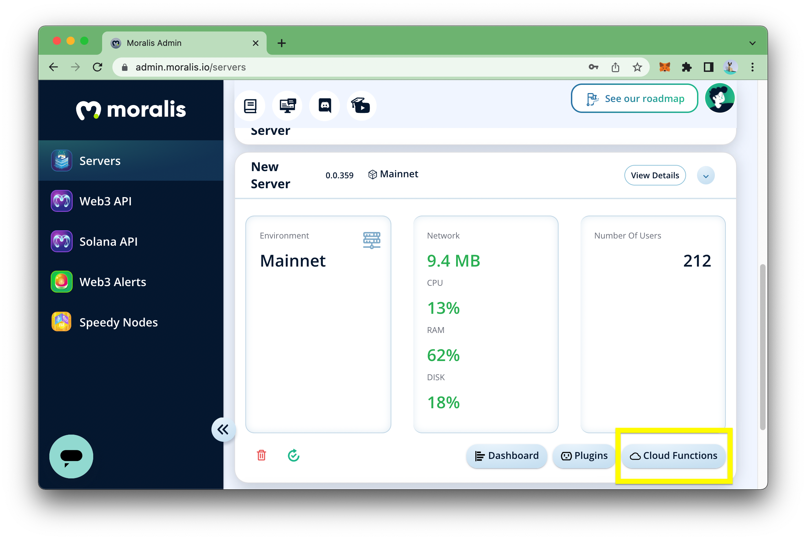
Task: Select Solana API in the sidebar
Action: point(131,241)
